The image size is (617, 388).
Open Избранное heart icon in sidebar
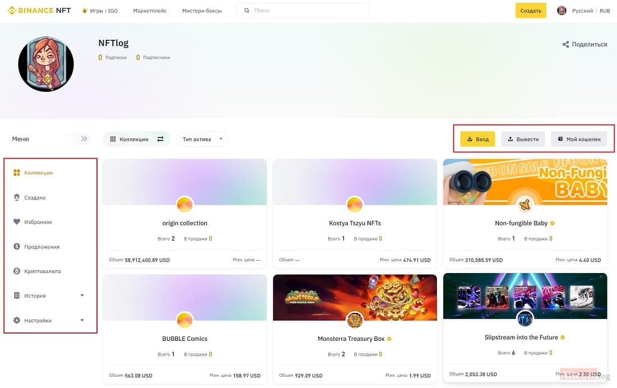tap(16, 222)
